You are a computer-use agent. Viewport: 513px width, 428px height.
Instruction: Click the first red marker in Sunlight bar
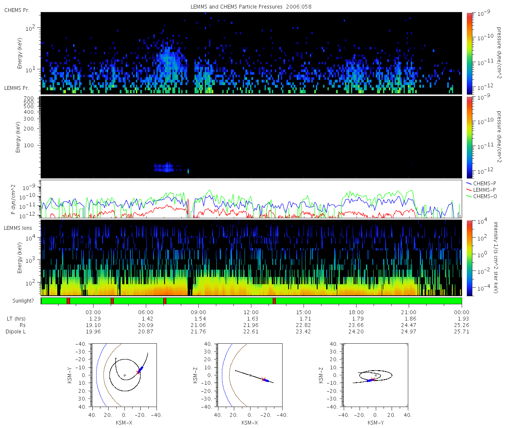coord(68,301)
